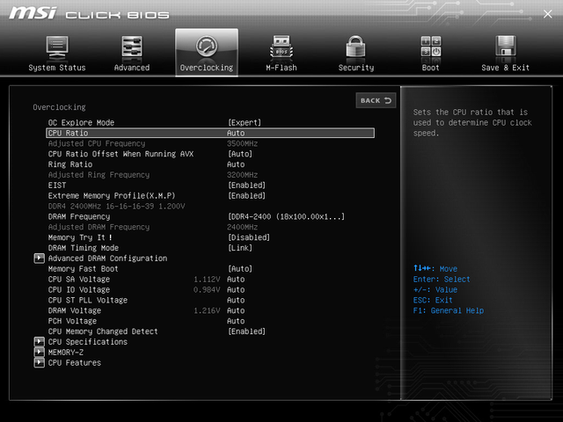This screenshot has height=422, width=563.
Task: Select the Overclocking gauge icon
Action: (207, 47)
